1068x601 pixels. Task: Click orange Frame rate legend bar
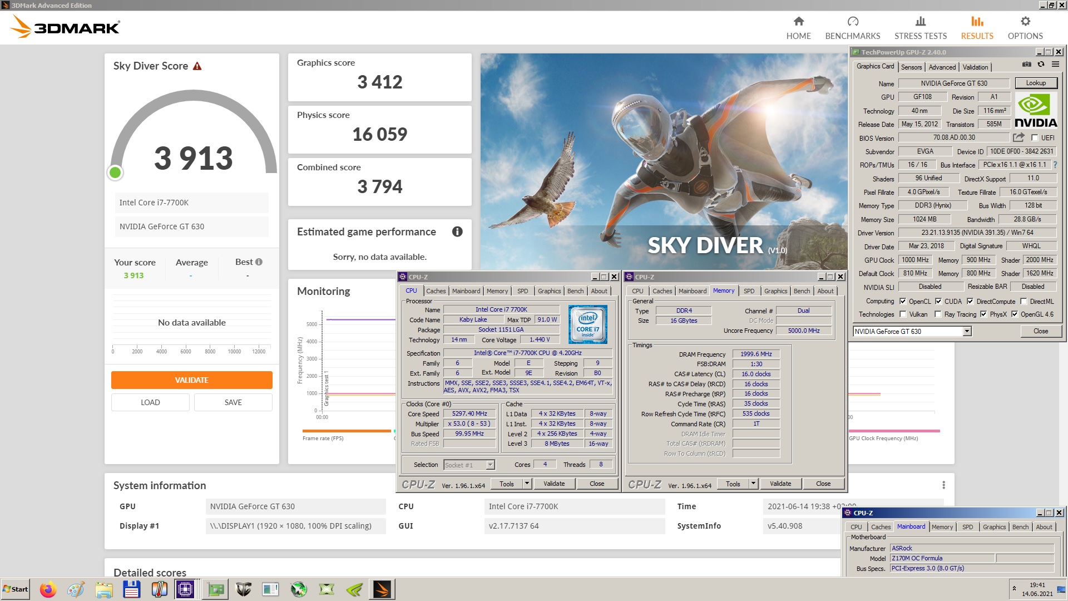(x=347, y=431)
